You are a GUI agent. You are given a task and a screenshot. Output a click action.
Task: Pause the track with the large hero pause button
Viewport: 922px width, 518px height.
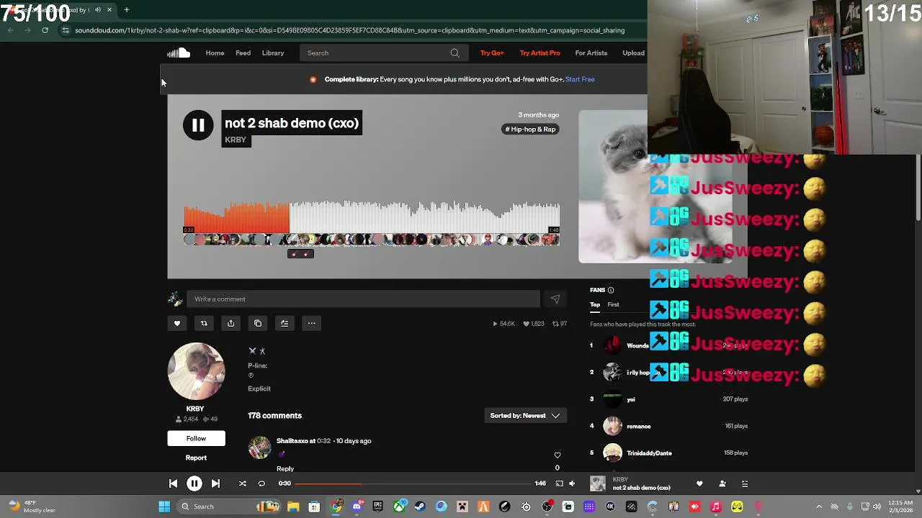click(x=198, y=125)
